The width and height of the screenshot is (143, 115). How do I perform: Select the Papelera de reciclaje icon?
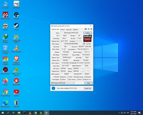pyautogui.click(x=5, y=49)
